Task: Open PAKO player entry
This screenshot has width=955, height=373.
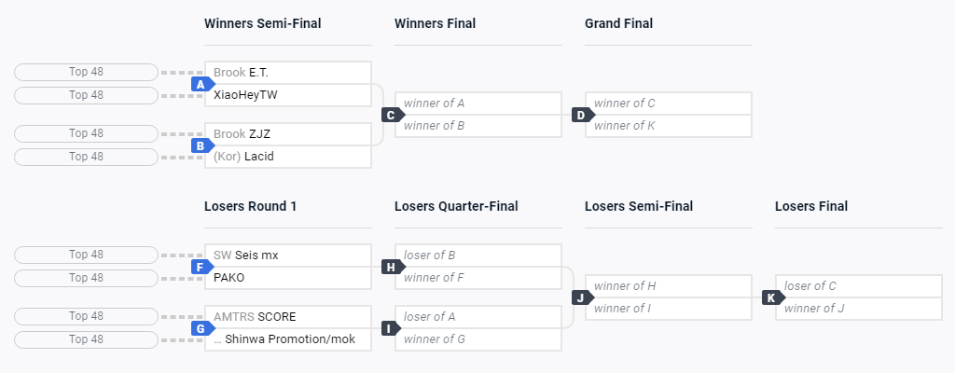Action: [287, 278]
